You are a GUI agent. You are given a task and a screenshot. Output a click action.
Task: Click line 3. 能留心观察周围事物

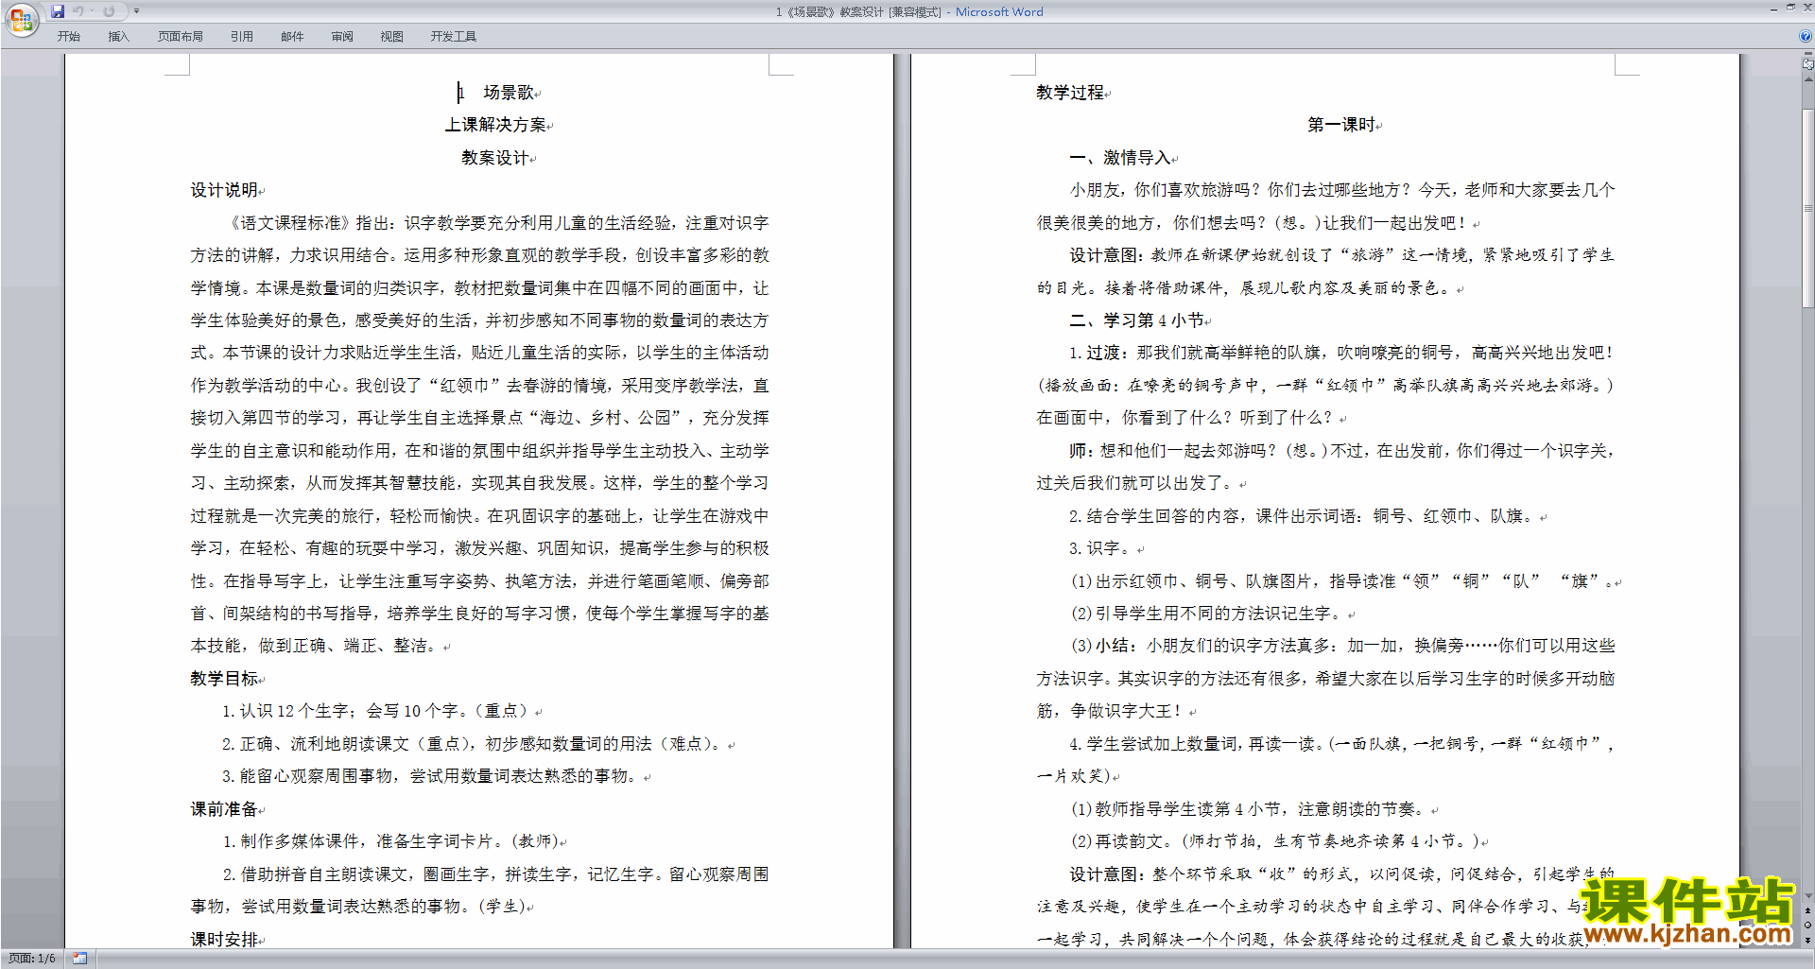pyautogui.click(x=432, y=776)
